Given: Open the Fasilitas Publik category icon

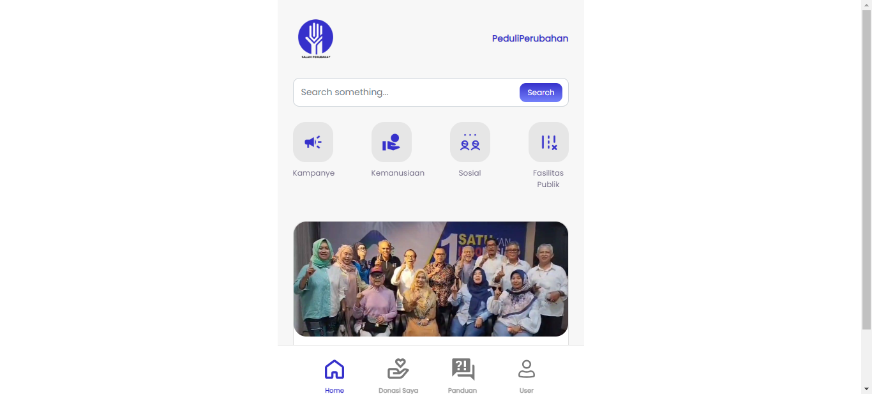Looking at the screenshot, I should point(548,142).
